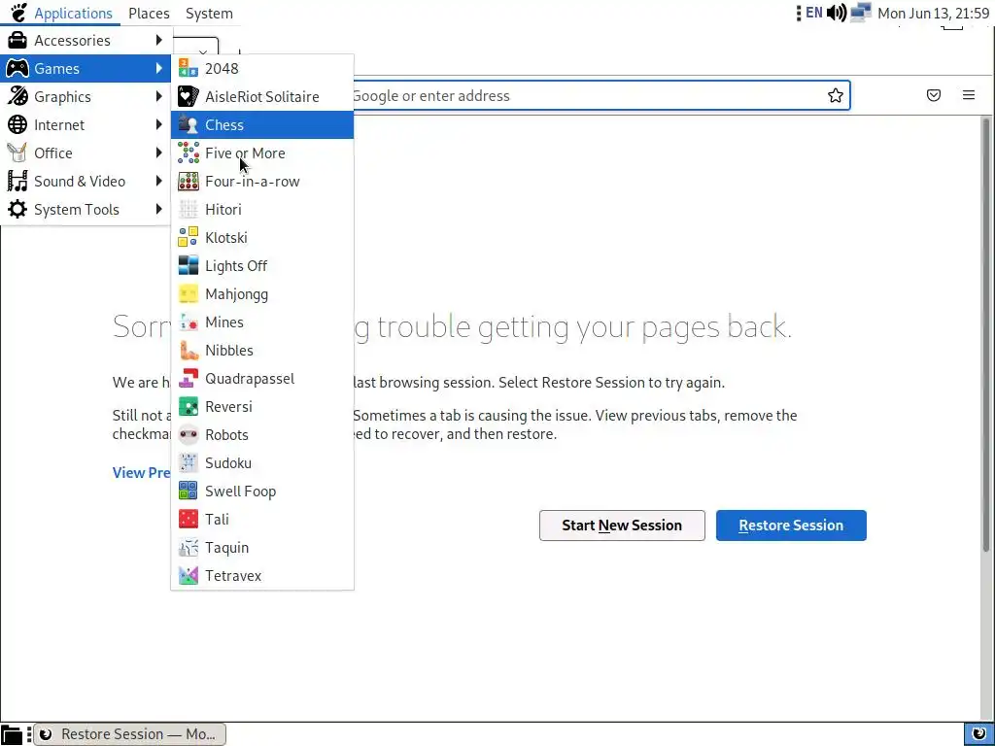Click the EN keyboard layout indicator
The image size is (995, 746).
814,13
